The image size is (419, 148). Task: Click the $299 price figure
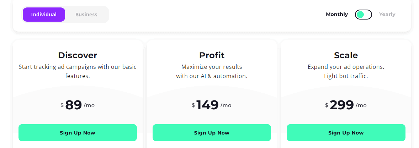point(341,105)
